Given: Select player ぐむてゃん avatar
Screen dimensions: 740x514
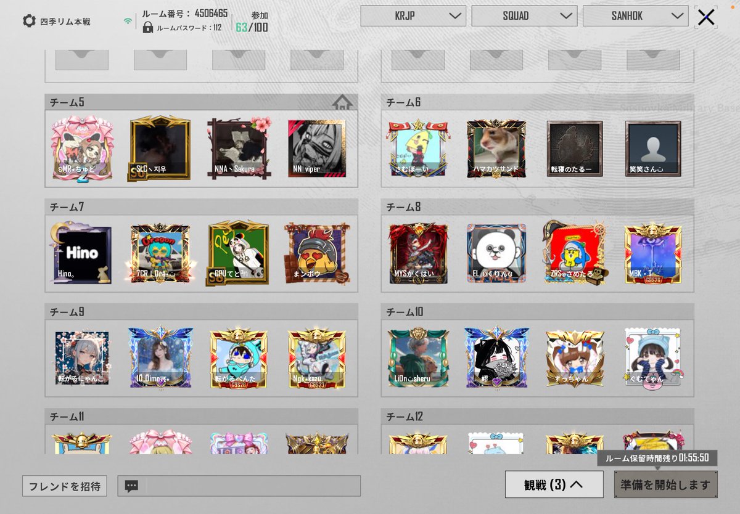Looking at the screenshot, I should click(x=653, y=359).
